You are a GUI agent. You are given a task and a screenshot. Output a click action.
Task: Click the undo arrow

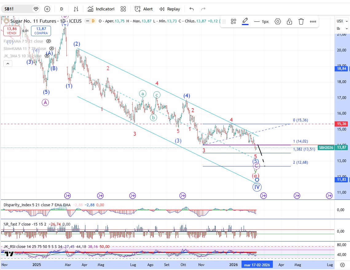pyautogui.click(x=192, y=9)
